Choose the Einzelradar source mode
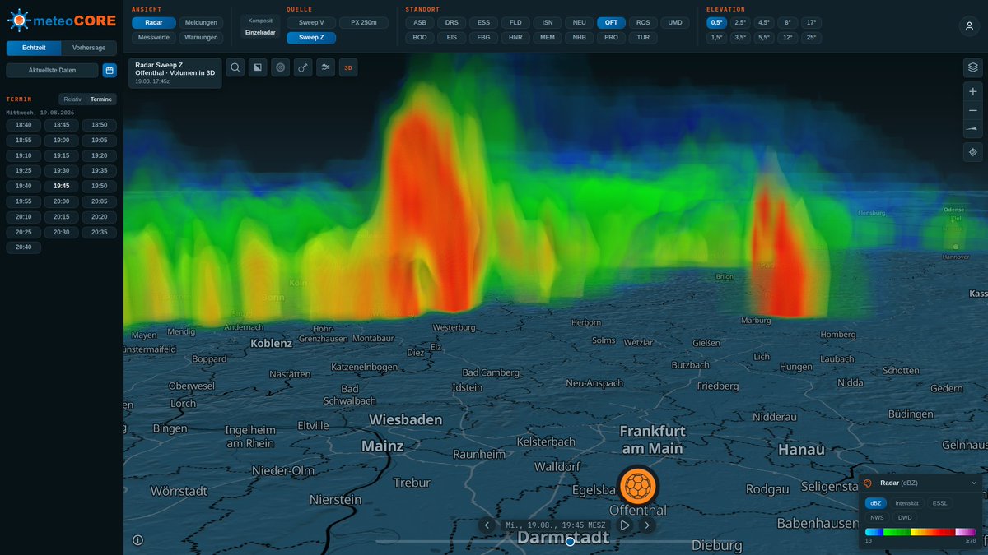This screenshot has width=988, height=555. click(260, 33)
